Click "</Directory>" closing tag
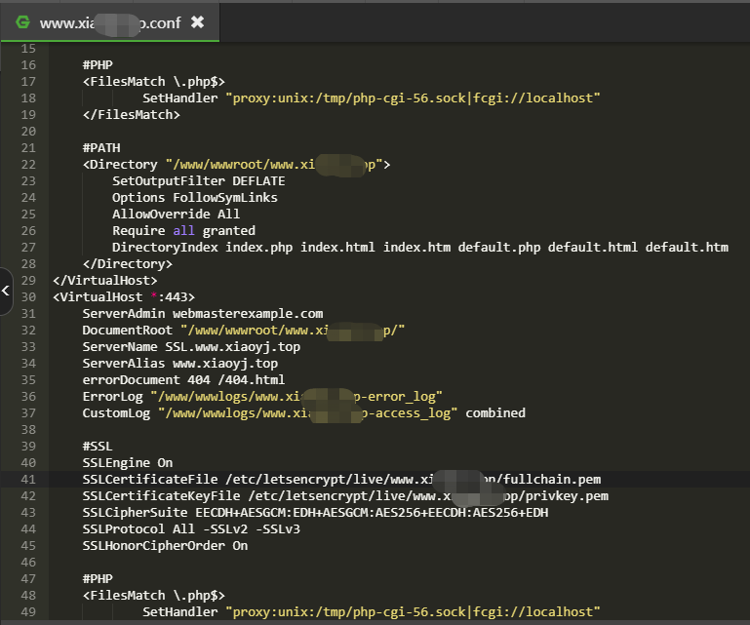The image size is (750, 625). [x=127, y=264]
